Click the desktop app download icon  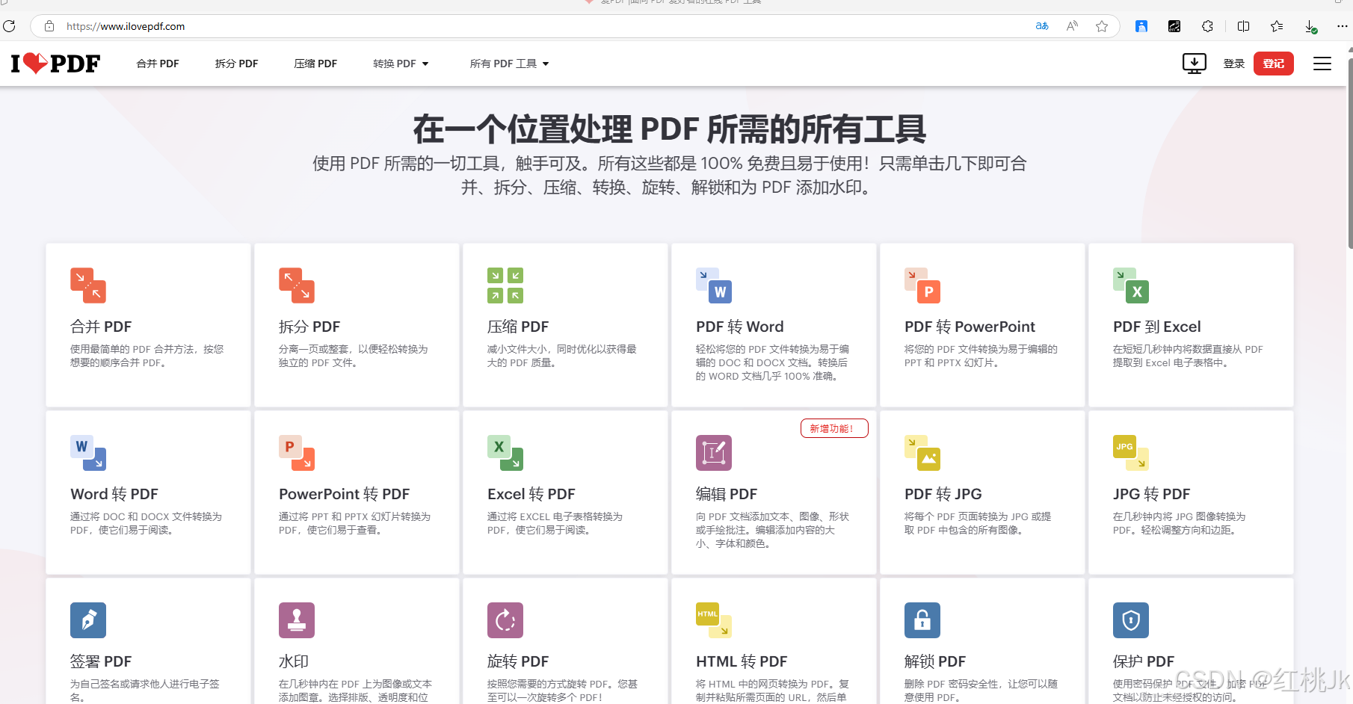click(x=1195, y=64)
